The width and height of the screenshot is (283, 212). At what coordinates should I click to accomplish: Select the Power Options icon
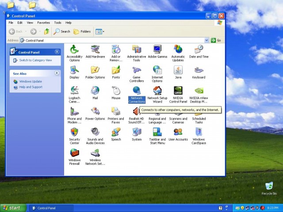(95, 111)
